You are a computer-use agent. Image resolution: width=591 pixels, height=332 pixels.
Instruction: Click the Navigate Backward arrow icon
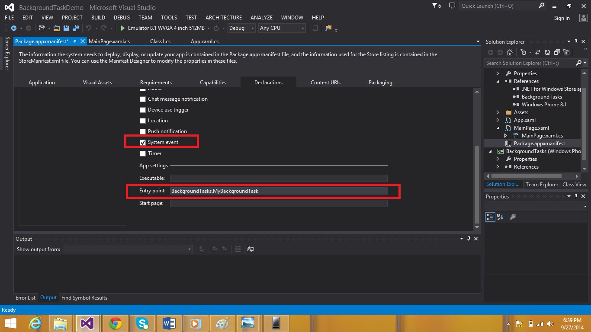click(13, 28)
